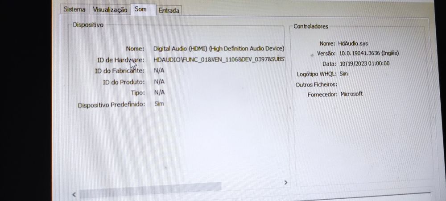Click the Dispositivo Predefinido label
This screenshot has width=446, height=201.
pos(111,105)
